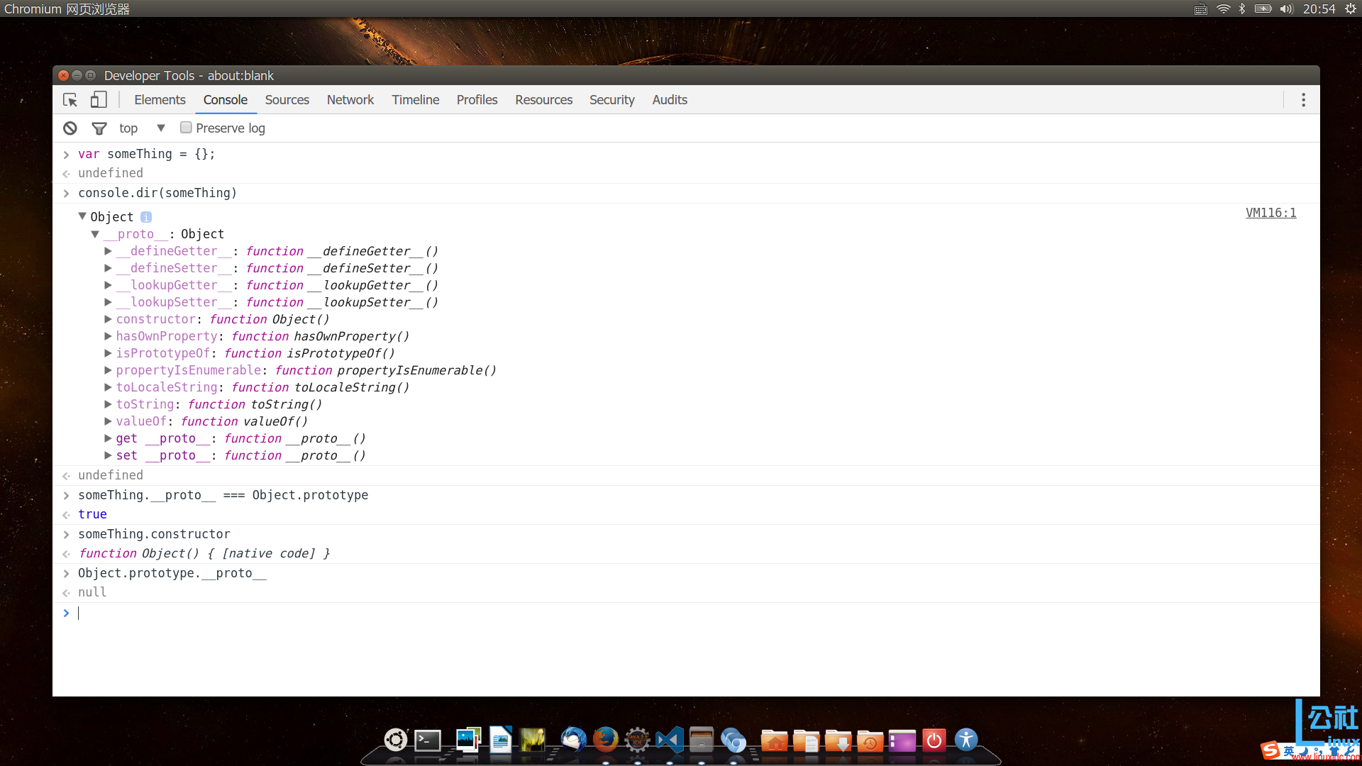Launch Thunderbird mail from the dock
The image size is (1362, 766).
click(573, 740)
